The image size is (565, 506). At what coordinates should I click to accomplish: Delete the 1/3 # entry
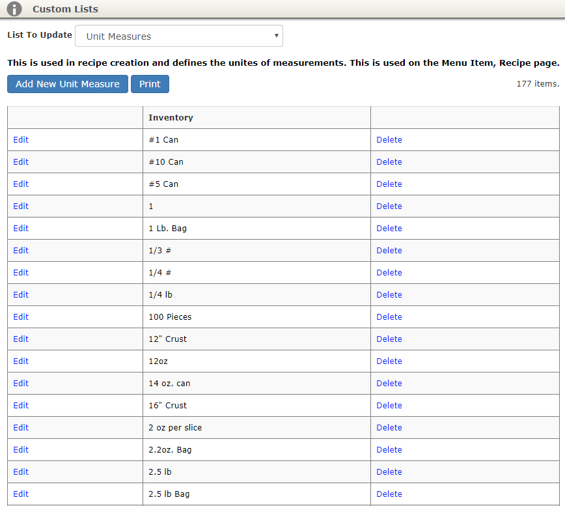point(389,251)
